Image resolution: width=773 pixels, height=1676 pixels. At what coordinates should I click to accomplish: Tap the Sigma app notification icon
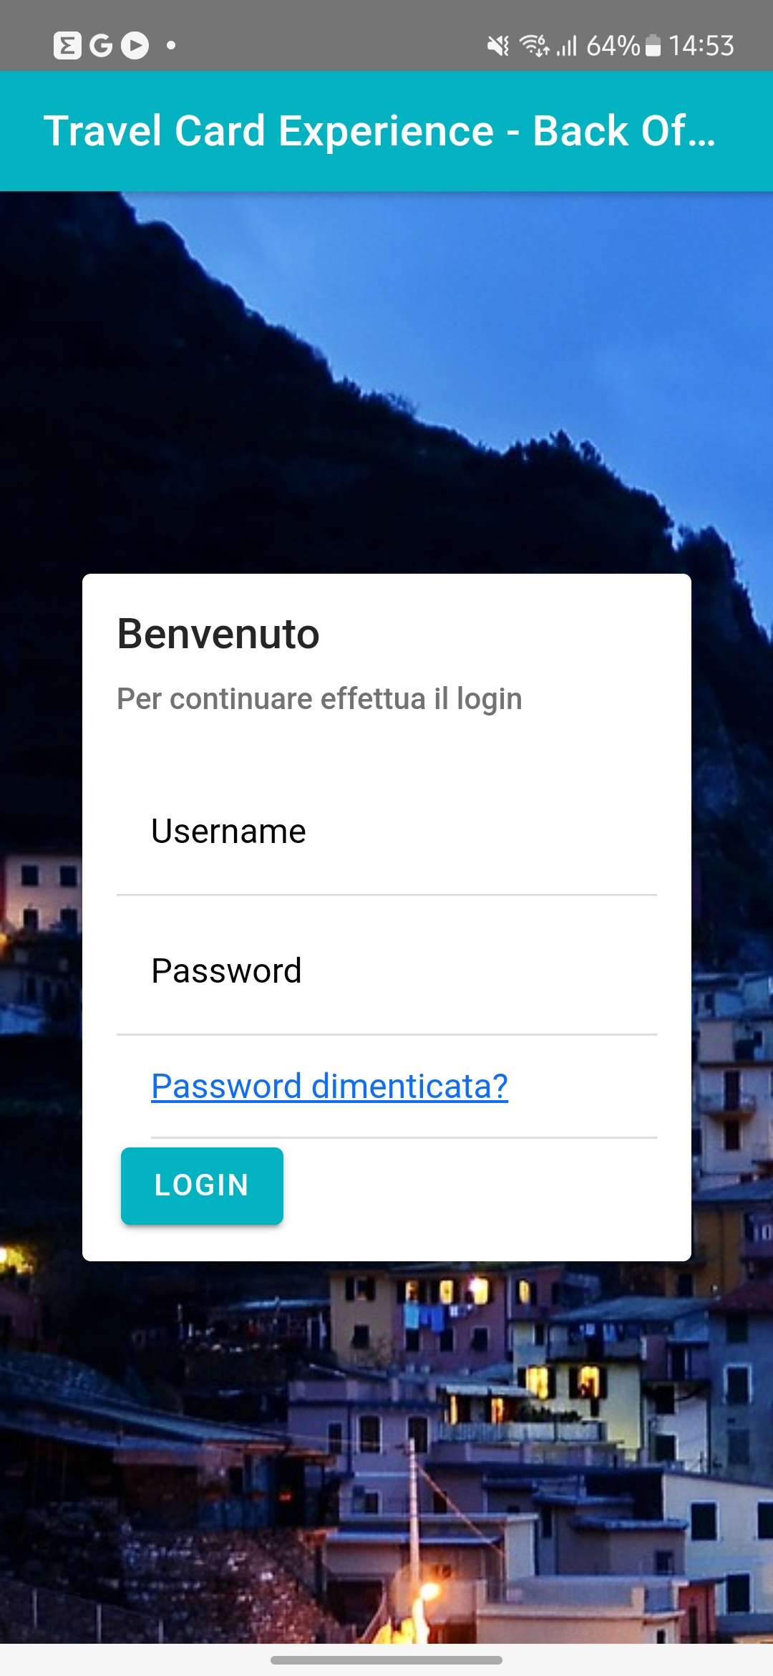tap(67, 46)
